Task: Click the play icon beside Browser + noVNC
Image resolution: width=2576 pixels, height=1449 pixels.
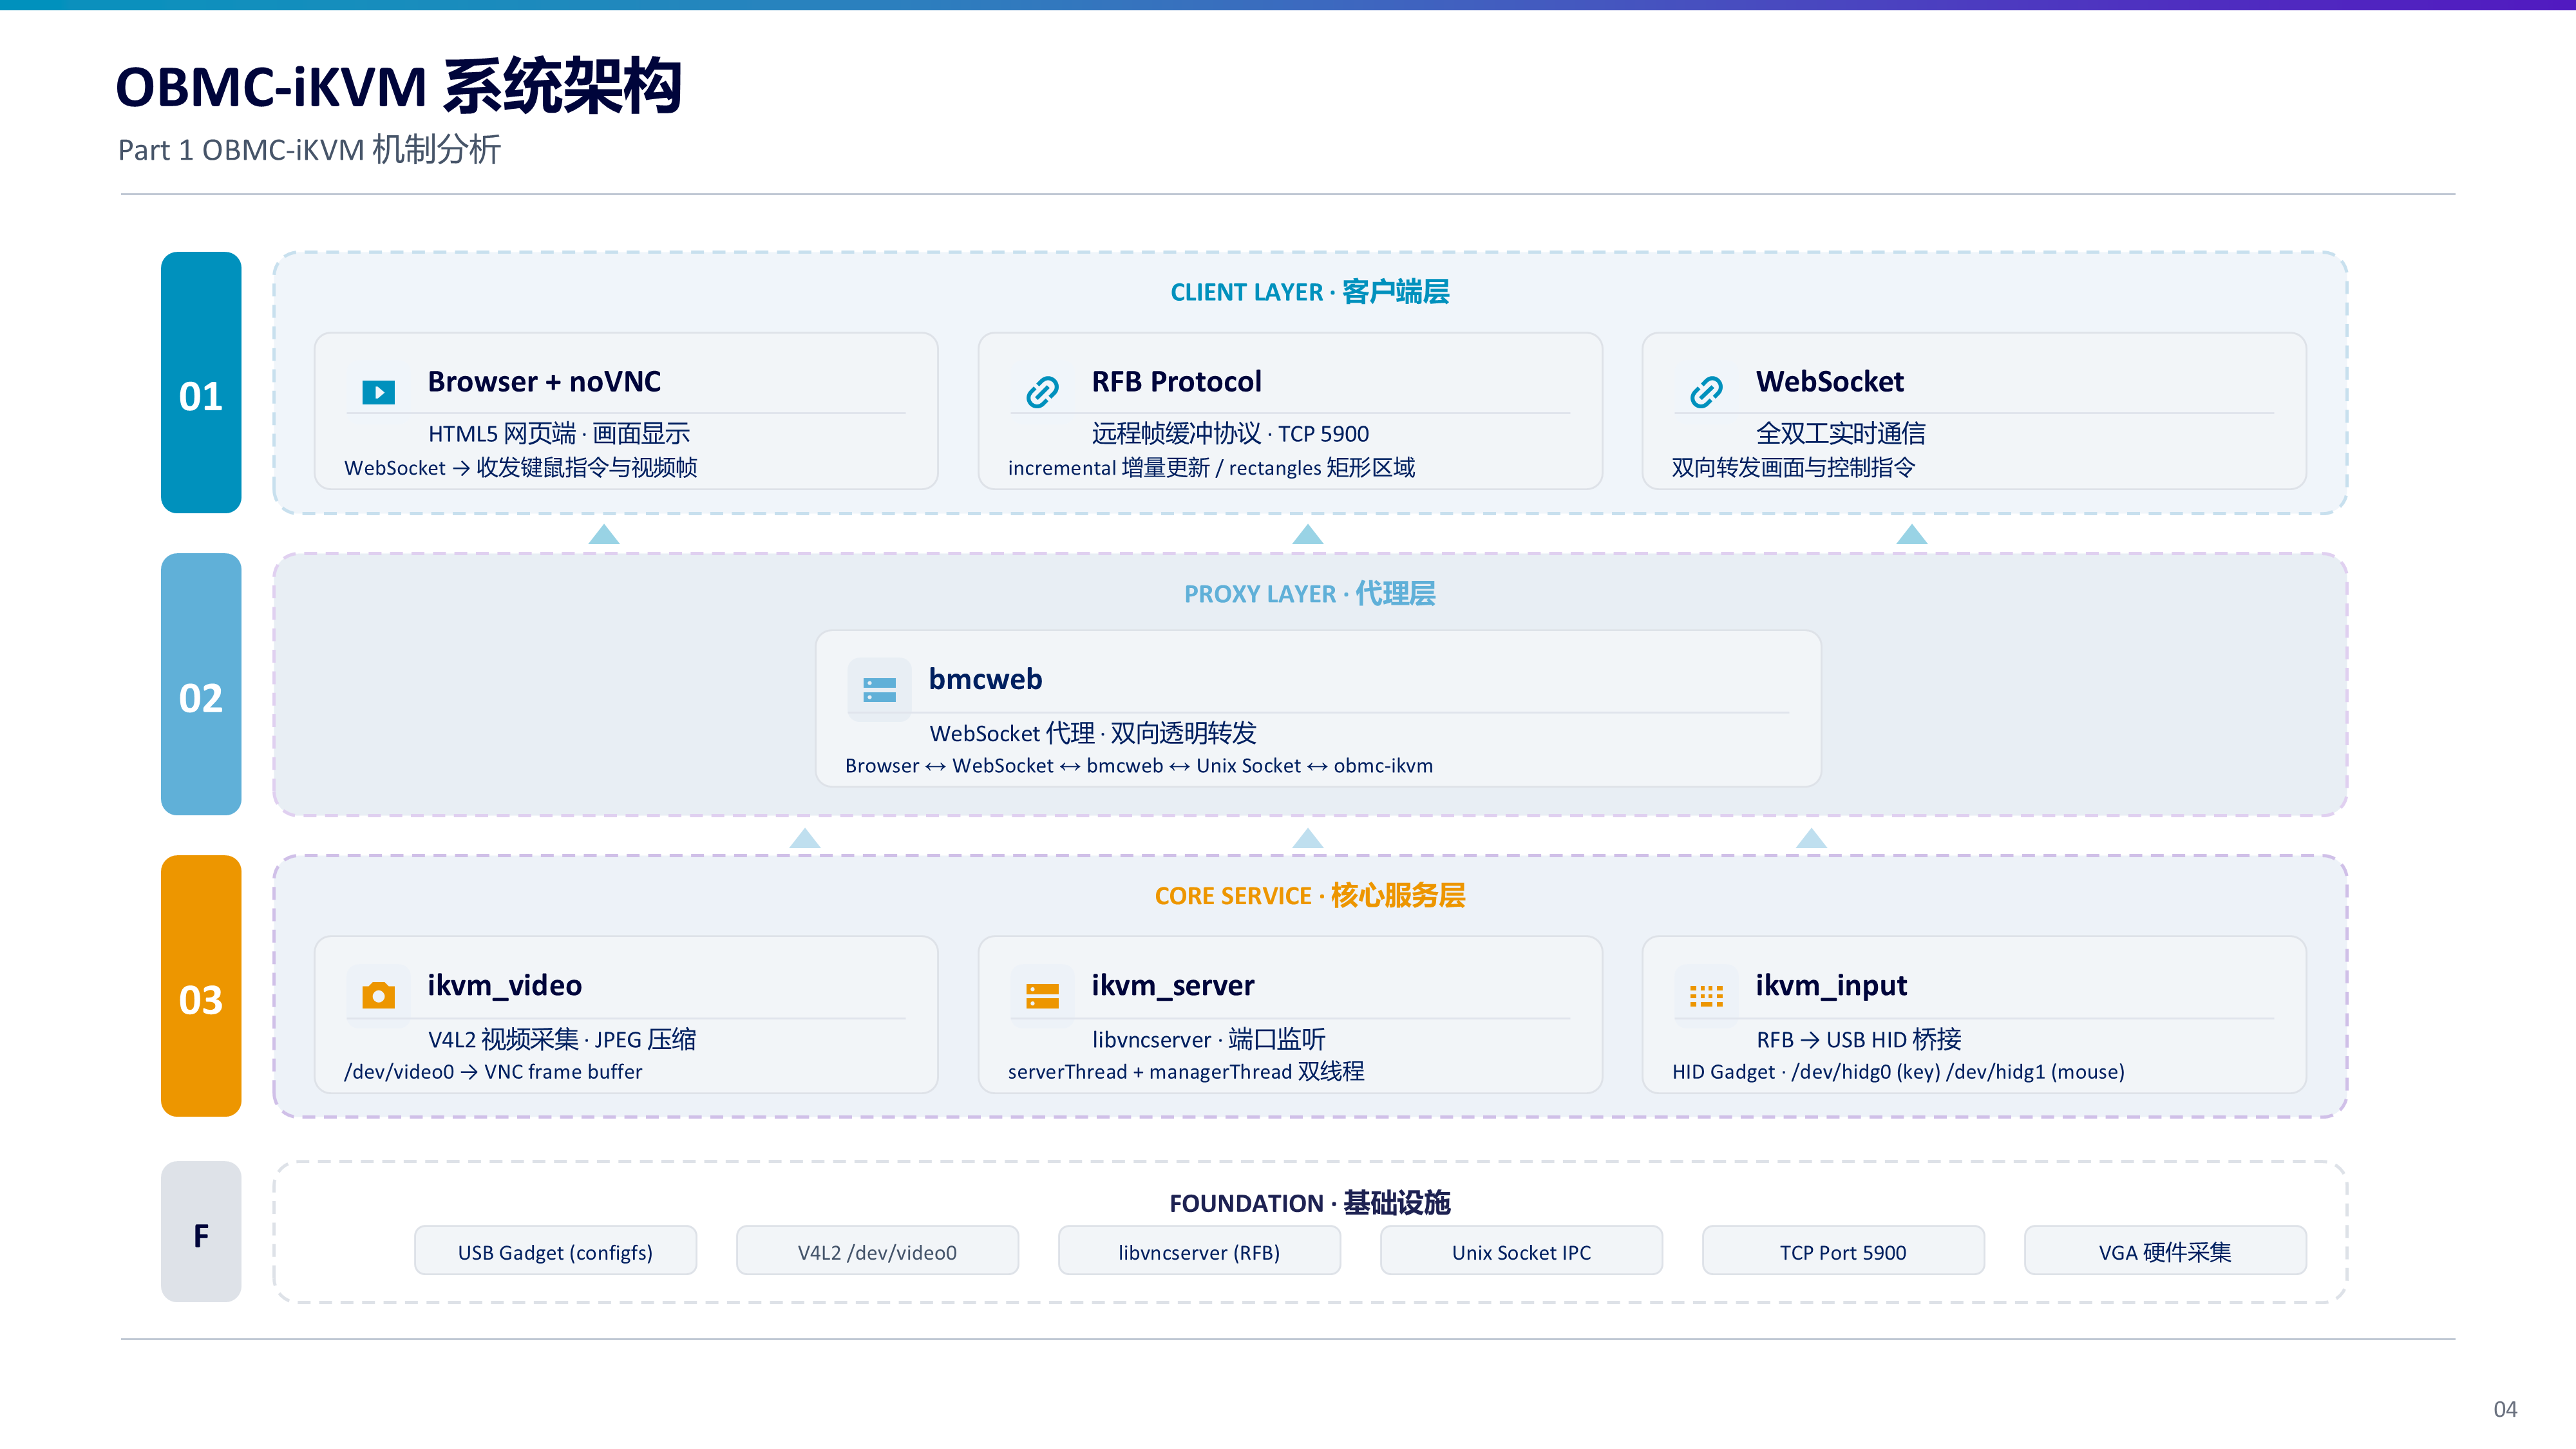Action: 378,392
